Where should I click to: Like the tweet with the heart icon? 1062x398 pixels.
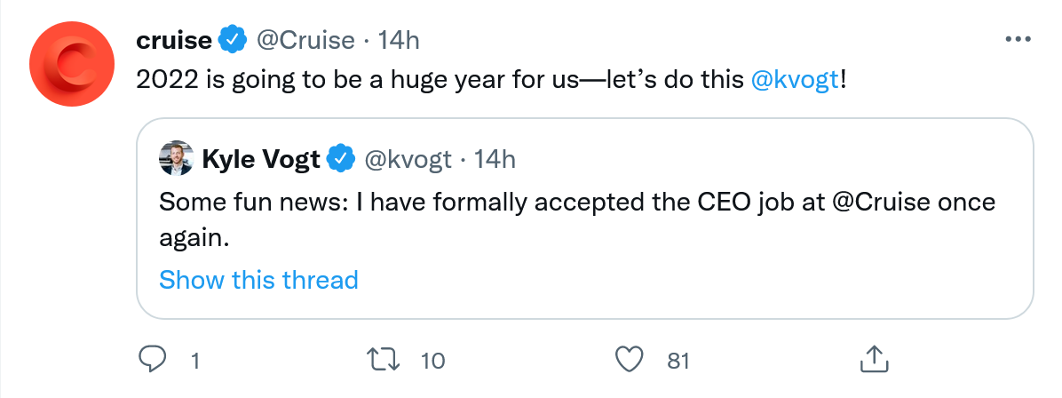[x=629, y=360]
